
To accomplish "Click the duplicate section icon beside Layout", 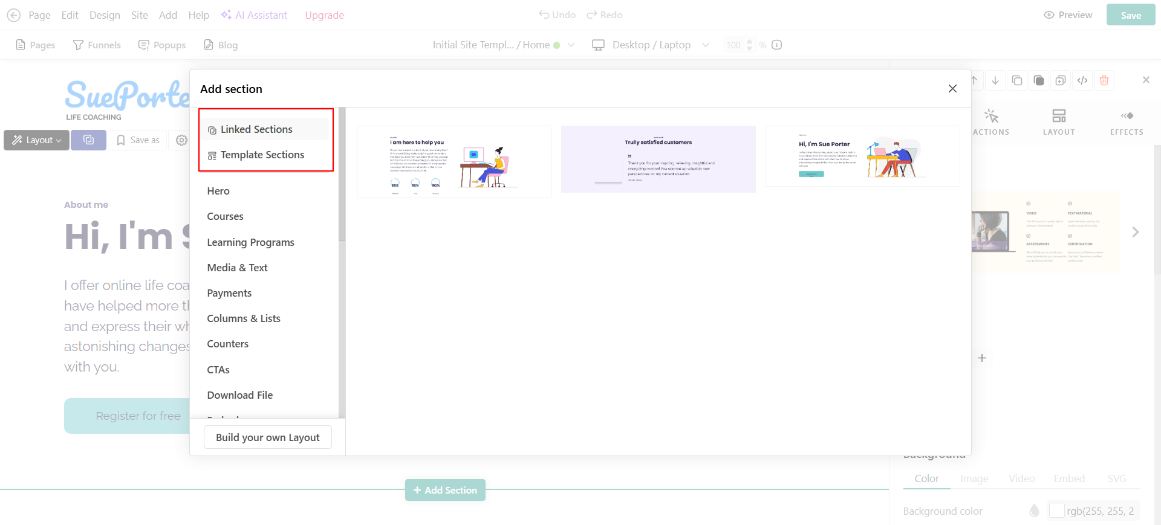I will [x=88, y=140].
